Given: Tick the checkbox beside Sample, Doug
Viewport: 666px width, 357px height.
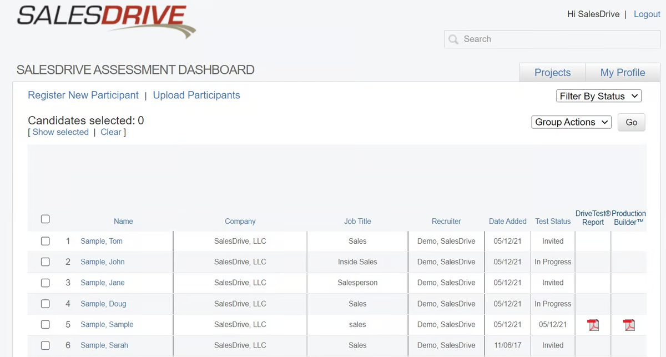Looking at the screenshot, I should click(x=45, y=303).
